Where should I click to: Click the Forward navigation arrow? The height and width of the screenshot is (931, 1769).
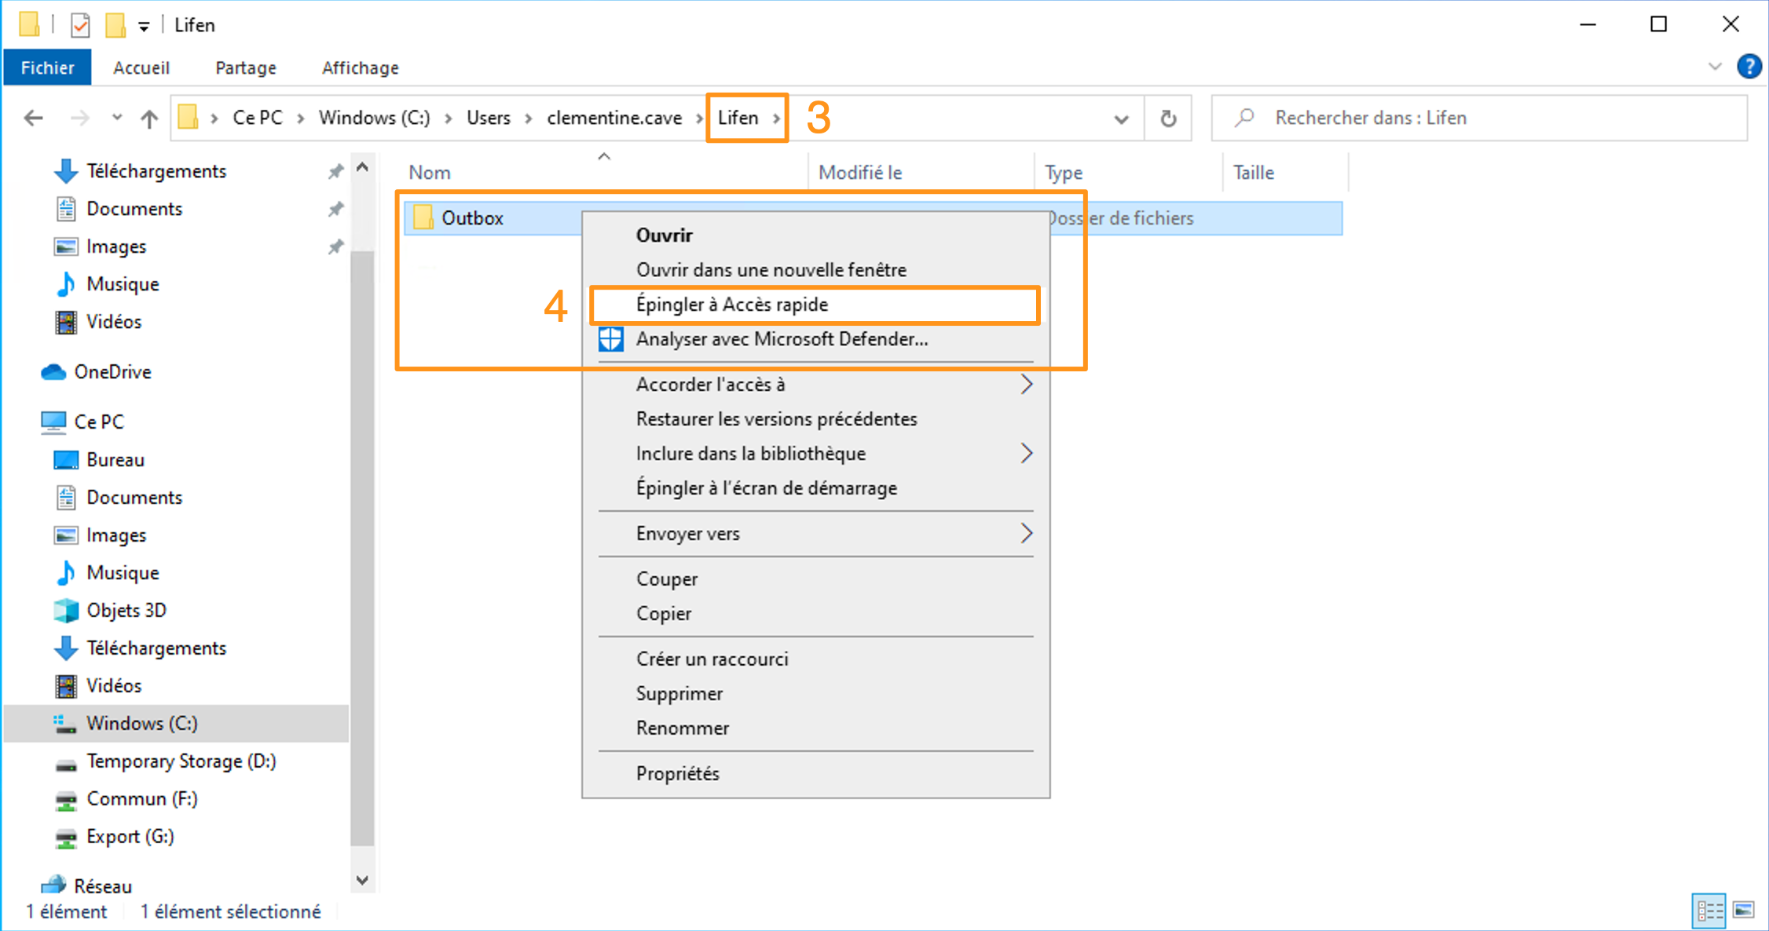[x=79, y=118]
